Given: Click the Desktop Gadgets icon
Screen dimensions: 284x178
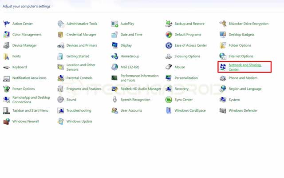Looking at the screenshot, I should (223, 35).
